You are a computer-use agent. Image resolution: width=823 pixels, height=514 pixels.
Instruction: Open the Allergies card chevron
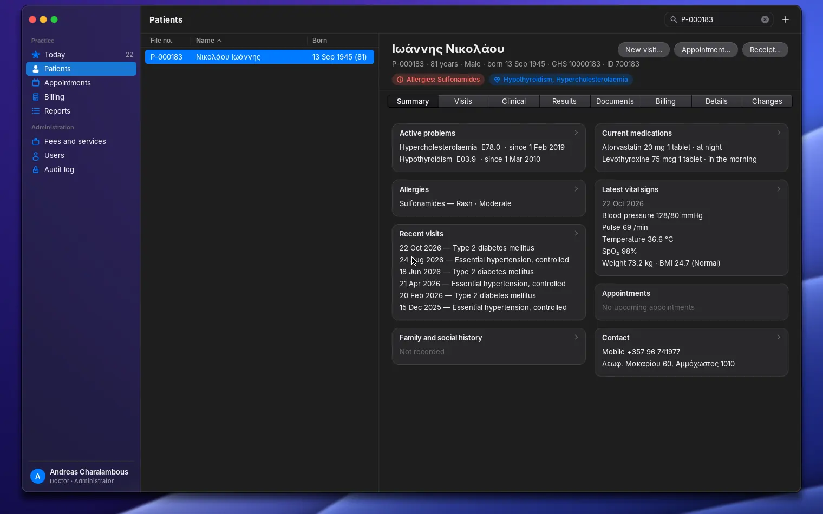[576, 189]
